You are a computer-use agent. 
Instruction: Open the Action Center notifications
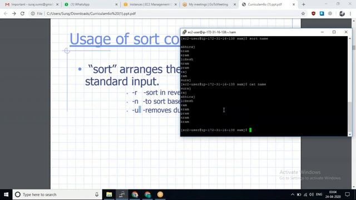[347, 194]
